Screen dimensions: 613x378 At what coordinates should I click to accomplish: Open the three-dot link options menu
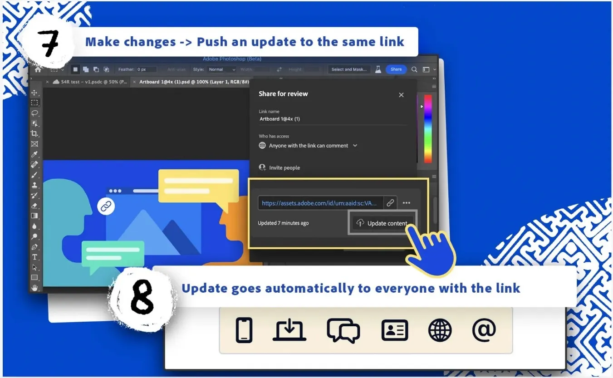click(x=406, y=203)
